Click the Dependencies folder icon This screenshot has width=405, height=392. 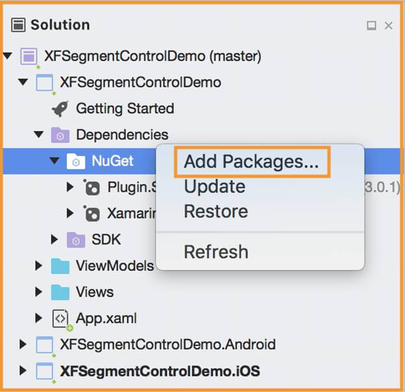tap(60, 135)
